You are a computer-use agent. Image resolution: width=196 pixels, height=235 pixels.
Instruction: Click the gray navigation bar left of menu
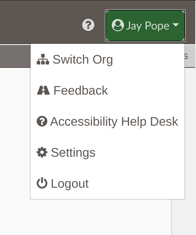tap(15, 56)
